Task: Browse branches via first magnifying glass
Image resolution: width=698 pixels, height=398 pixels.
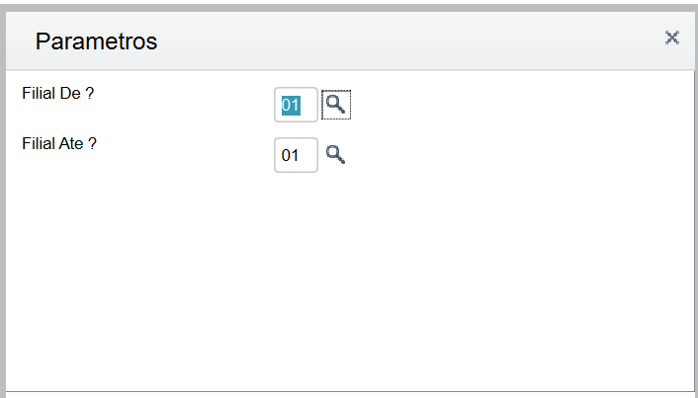Action: [x=336, y=105]
